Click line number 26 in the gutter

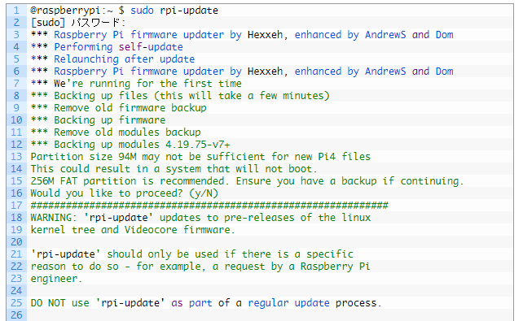pyautogui.click(x=16, y=315)
